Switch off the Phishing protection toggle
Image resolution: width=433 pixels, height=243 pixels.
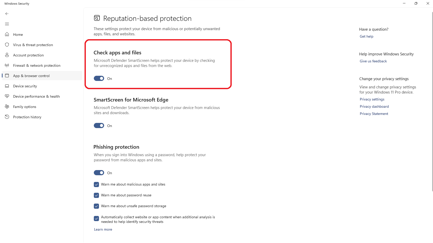pos(99,173)
